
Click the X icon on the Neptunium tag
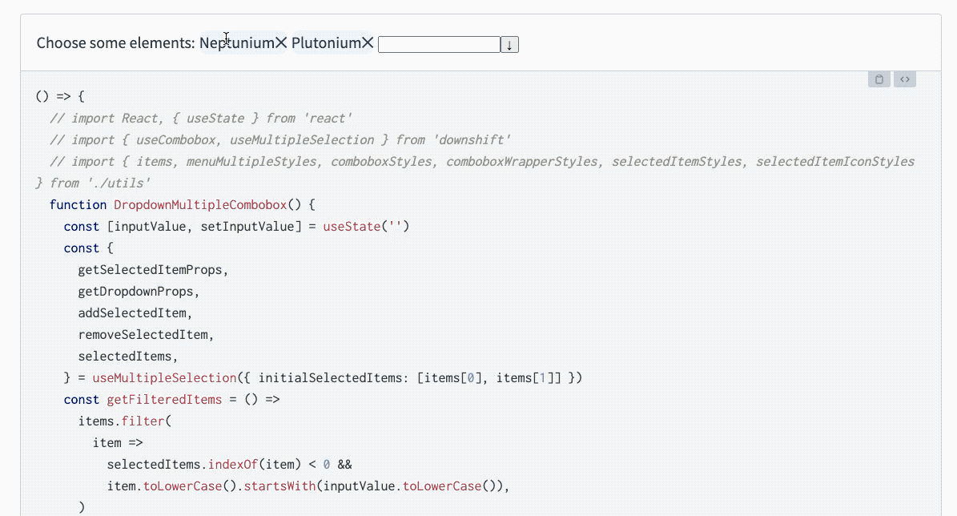(x=282, y=42)
